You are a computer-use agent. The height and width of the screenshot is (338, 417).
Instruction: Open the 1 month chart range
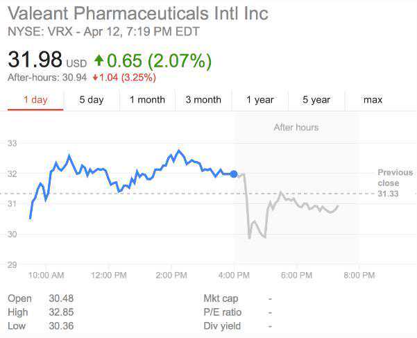147,100
